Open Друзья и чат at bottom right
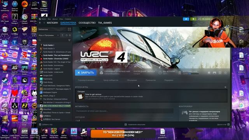 coord(223,124)
